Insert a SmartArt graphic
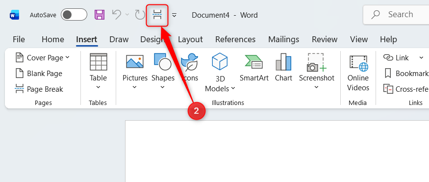 click(x=254, y=67)
